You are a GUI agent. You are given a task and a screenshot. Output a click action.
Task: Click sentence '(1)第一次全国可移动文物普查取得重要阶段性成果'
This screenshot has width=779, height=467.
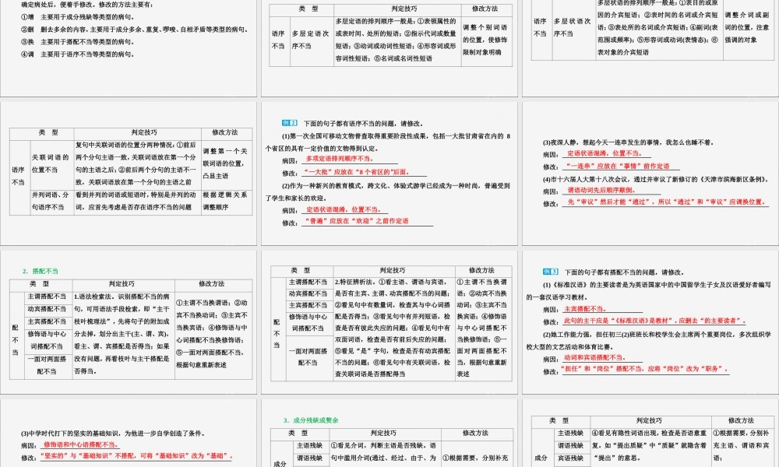coord(388,142)
